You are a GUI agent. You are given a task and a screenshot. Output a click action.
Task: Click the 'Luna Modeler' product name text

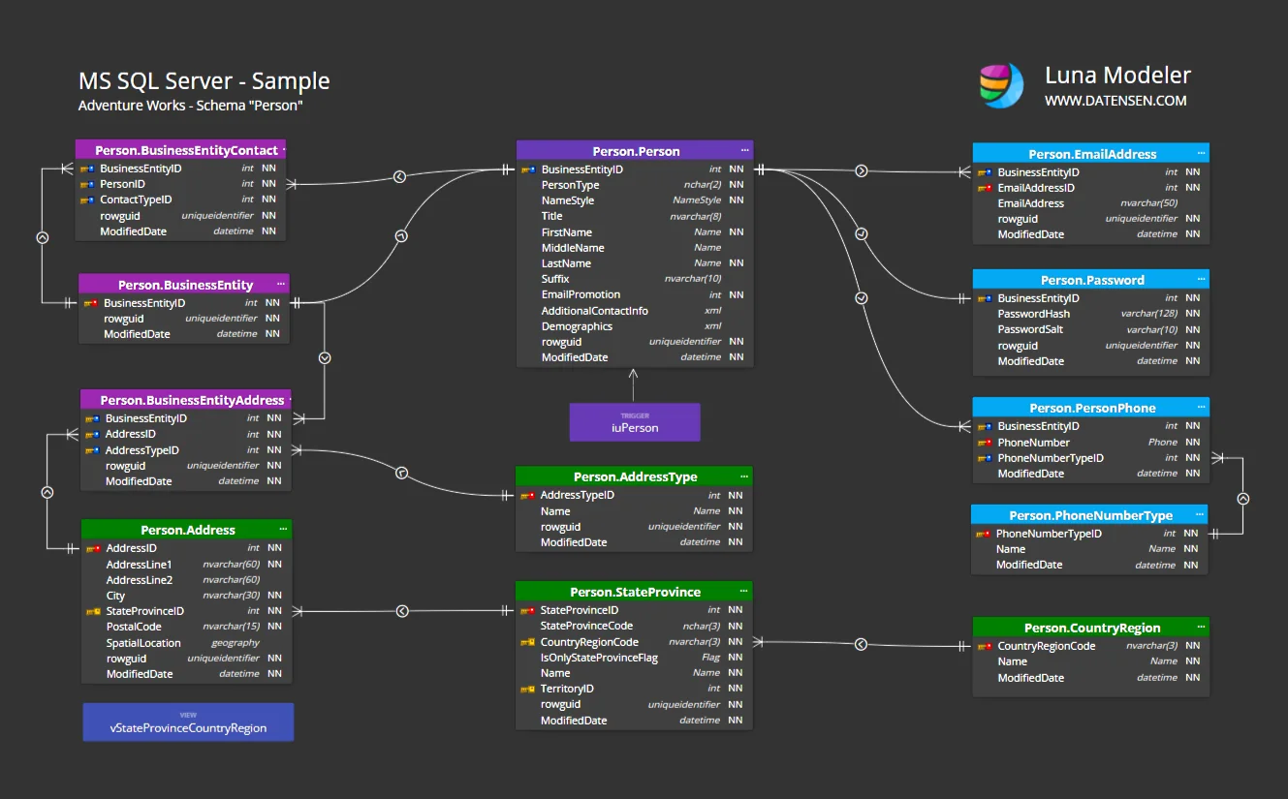point(1117,76)
